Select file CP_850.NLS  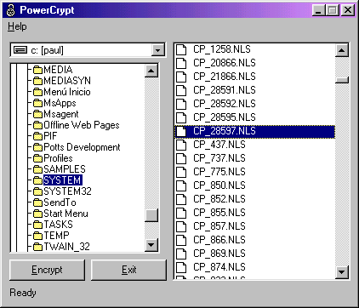(x=219, y=185)
